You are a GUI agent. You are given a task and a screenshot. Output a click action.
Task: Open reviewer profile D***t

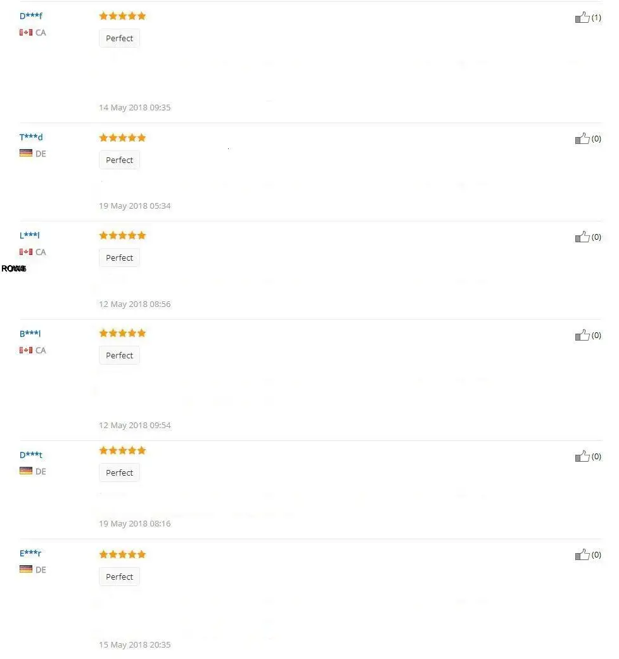tap(30, 455)
